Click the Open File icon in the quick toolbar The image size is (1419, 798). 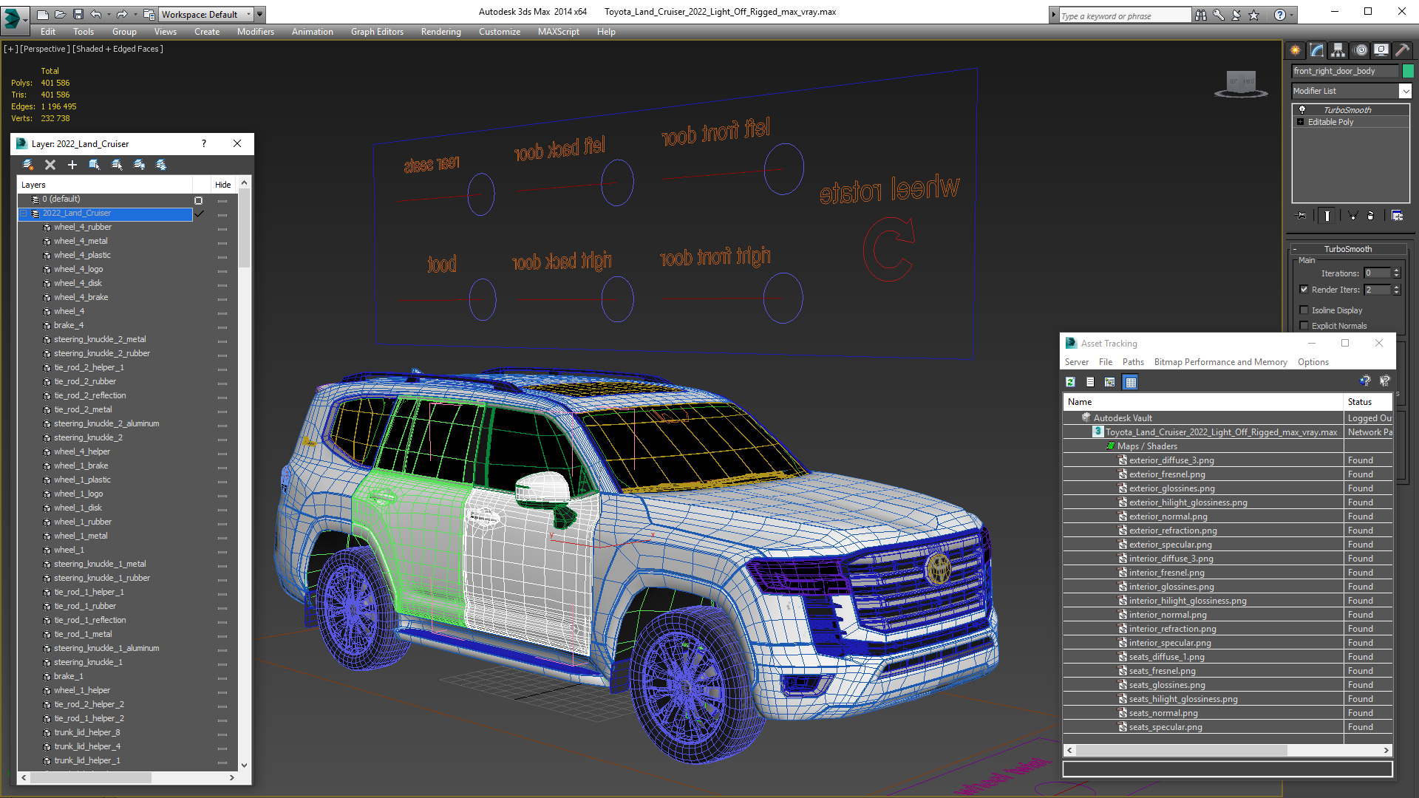(60, 14)
